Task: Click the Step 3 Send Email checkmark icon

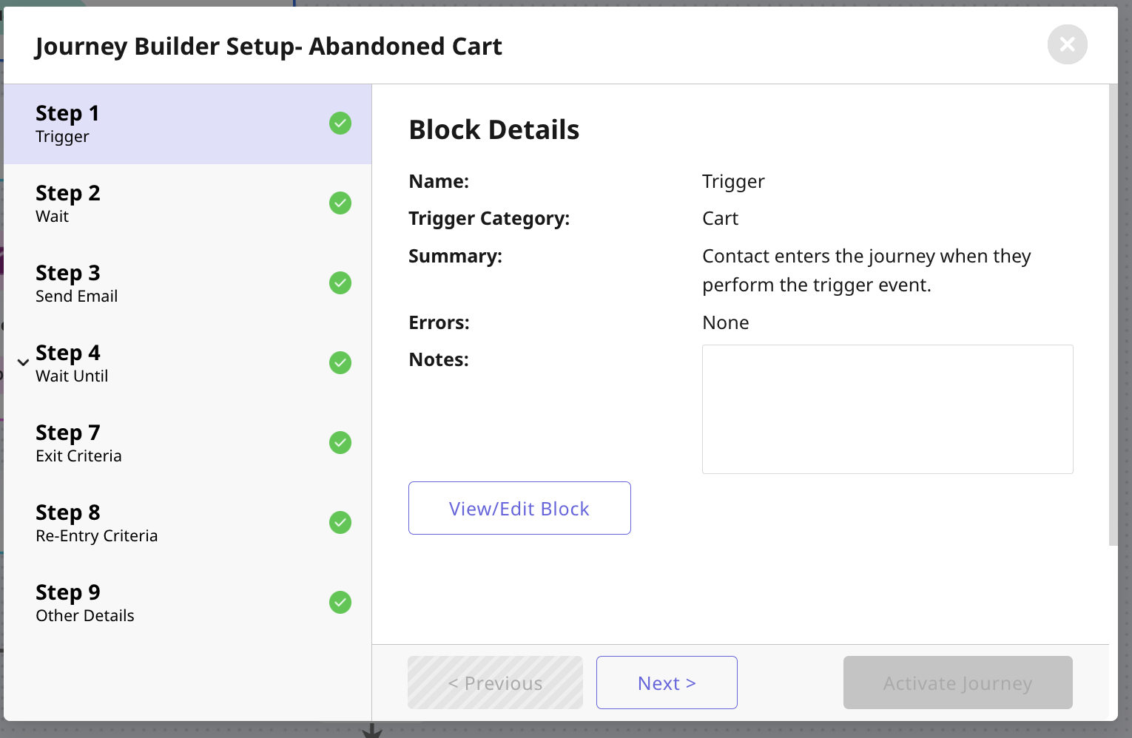Action: 340,283
